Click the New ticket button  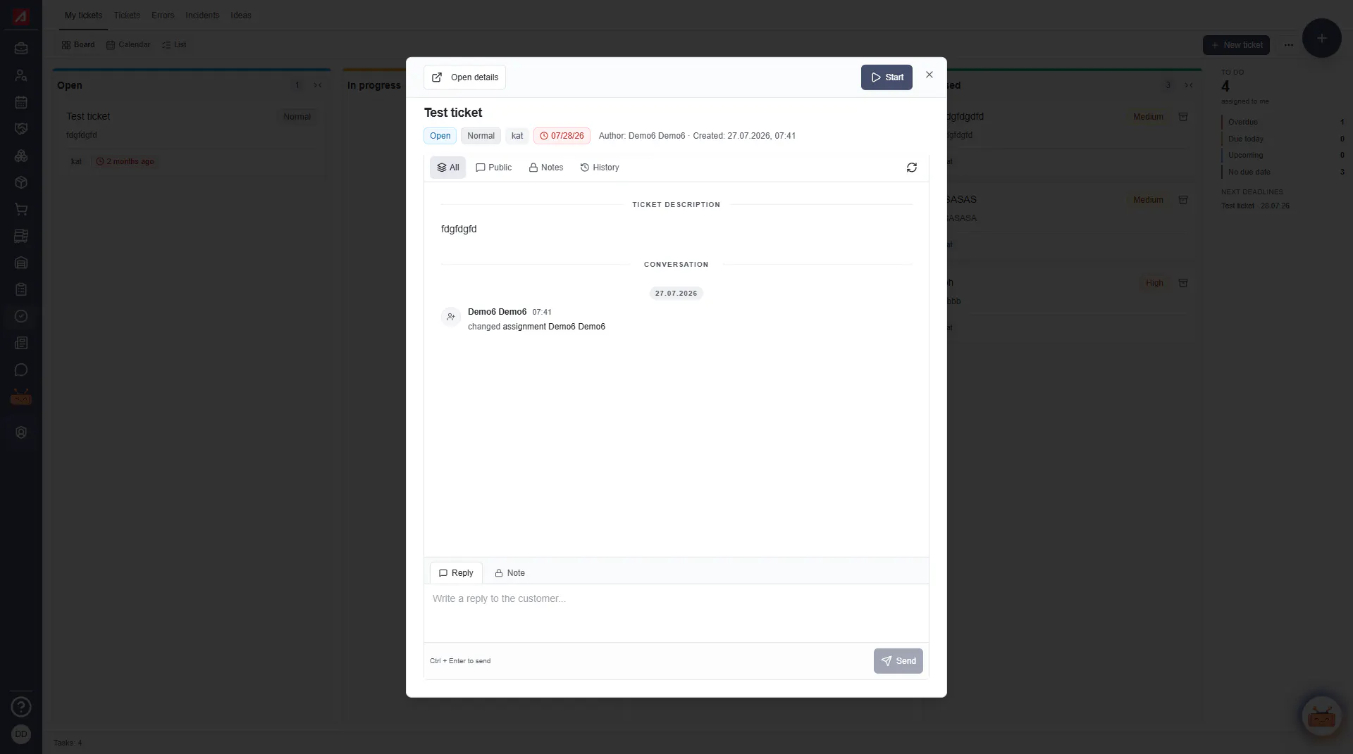[1236, 45]
